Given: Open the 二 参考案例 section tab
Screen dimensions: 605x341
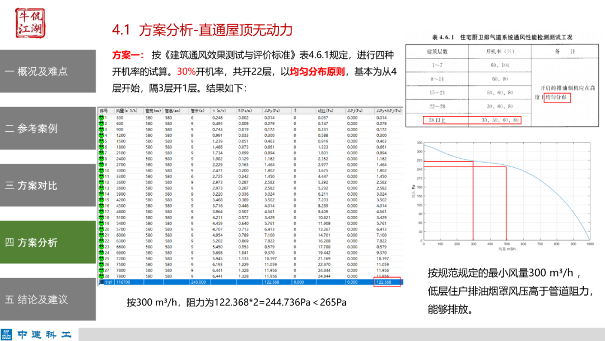Looking at the screenshot, I should [x=48, y=128].
